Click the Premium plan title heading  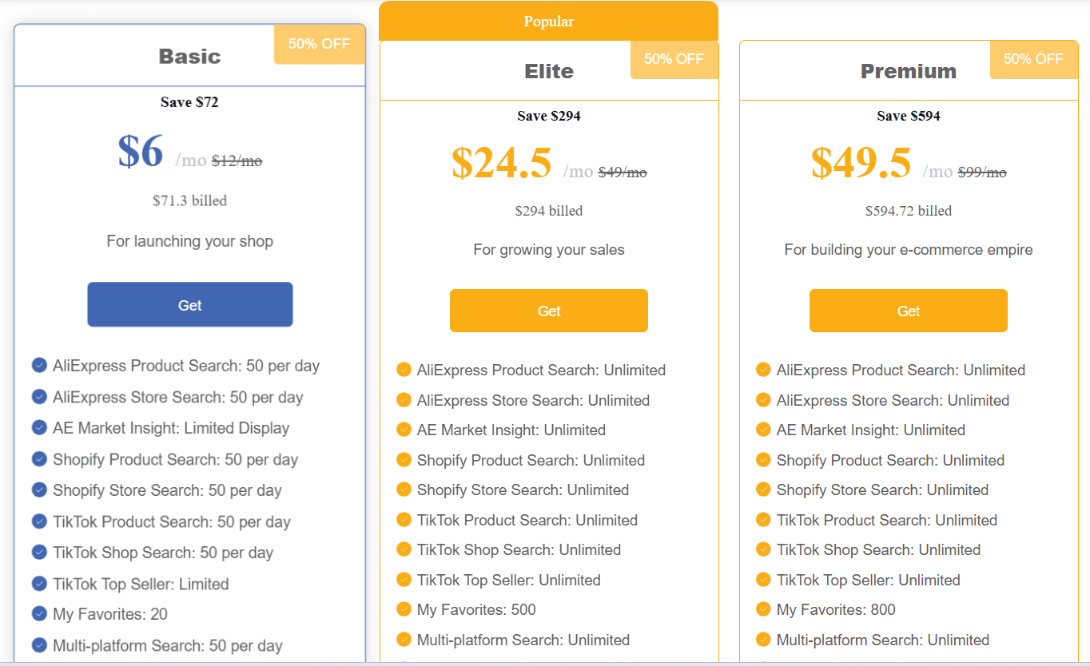click(909, 71)
